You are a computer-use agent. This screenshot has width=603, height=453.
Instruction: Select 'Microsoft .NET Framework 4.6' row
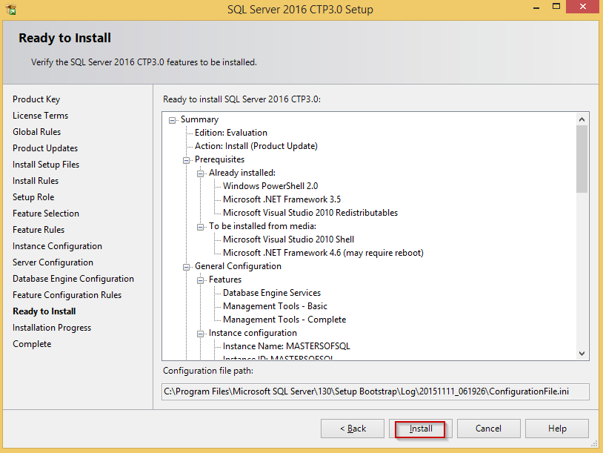click(323, 253)
